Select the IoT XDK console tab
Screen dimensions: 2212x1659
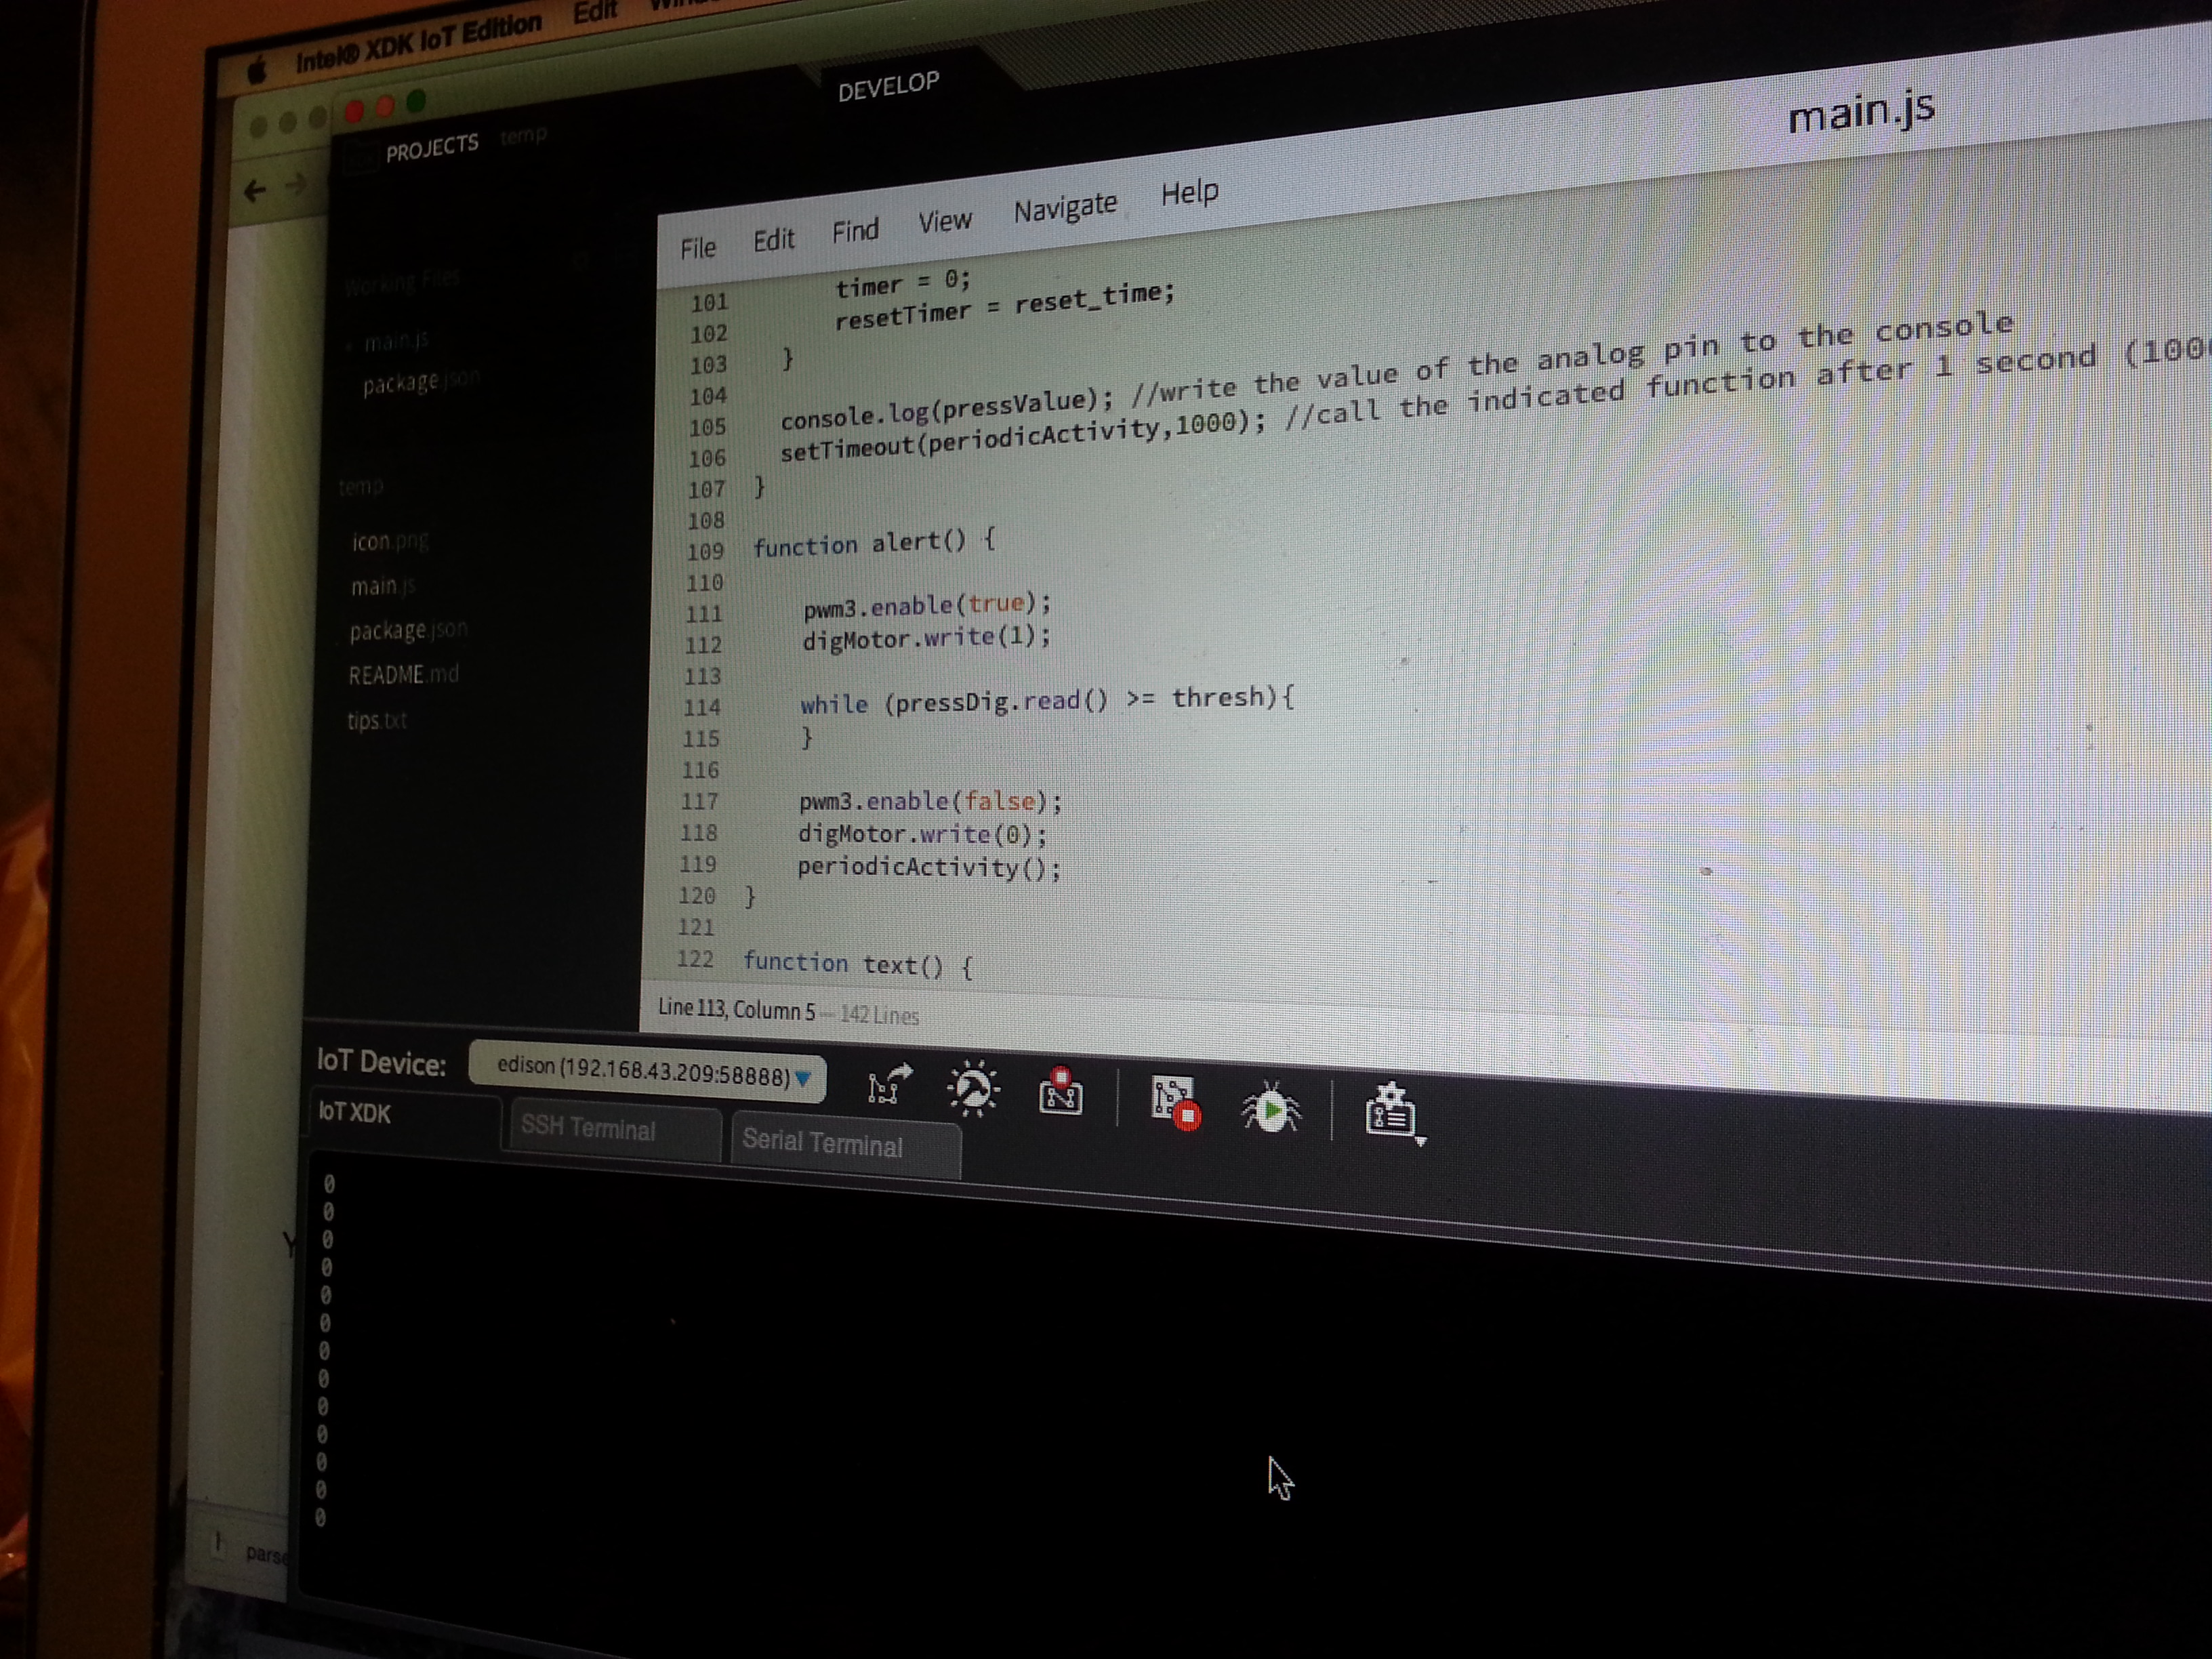click(x=355, y=1113)
